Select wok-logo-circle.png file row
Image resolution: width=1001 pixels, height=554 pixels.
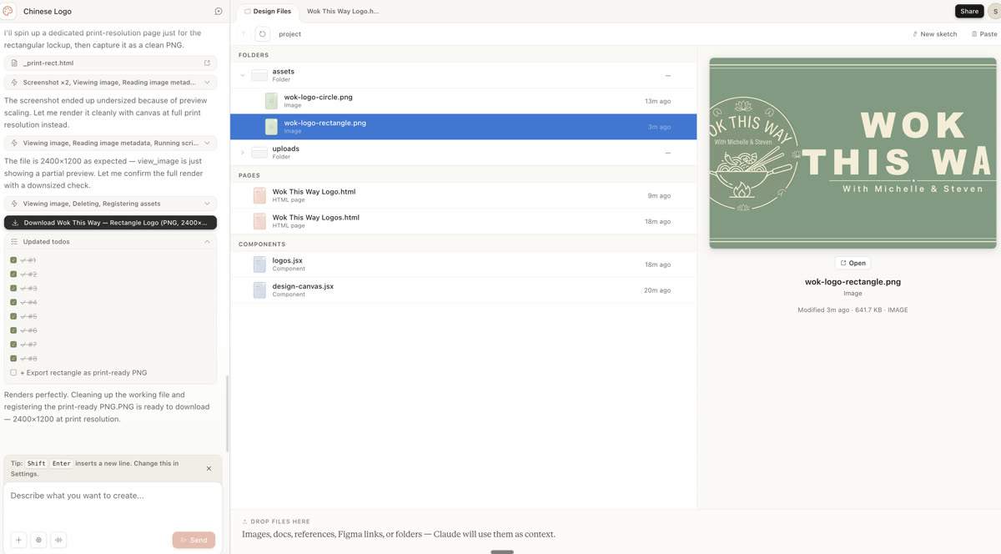tap(463, 101)
